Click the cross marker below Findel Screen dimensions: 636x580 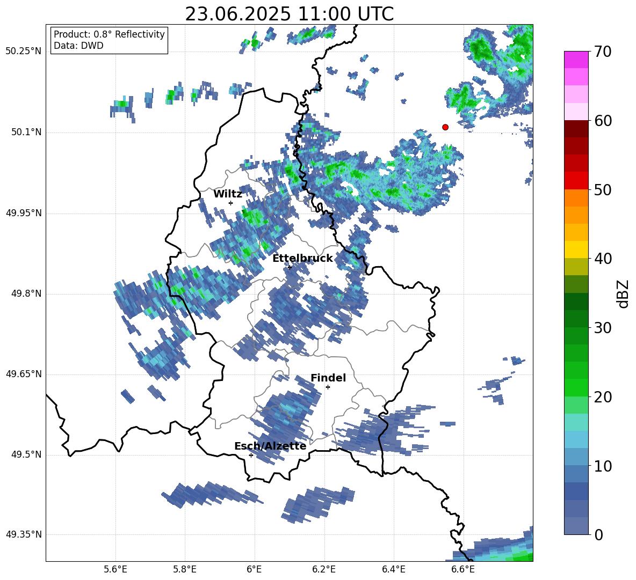[x=328, y=387]
